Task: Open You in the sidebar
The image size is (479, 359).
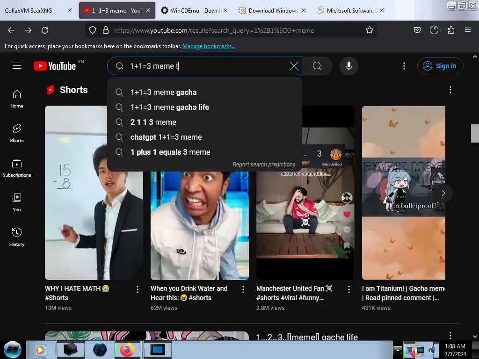Action: 17,202
